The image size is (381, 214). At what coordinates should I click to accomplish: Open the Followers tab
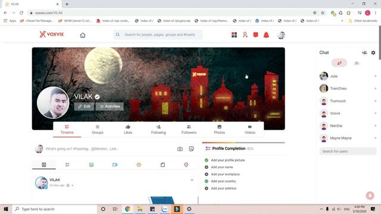(189, 130)
